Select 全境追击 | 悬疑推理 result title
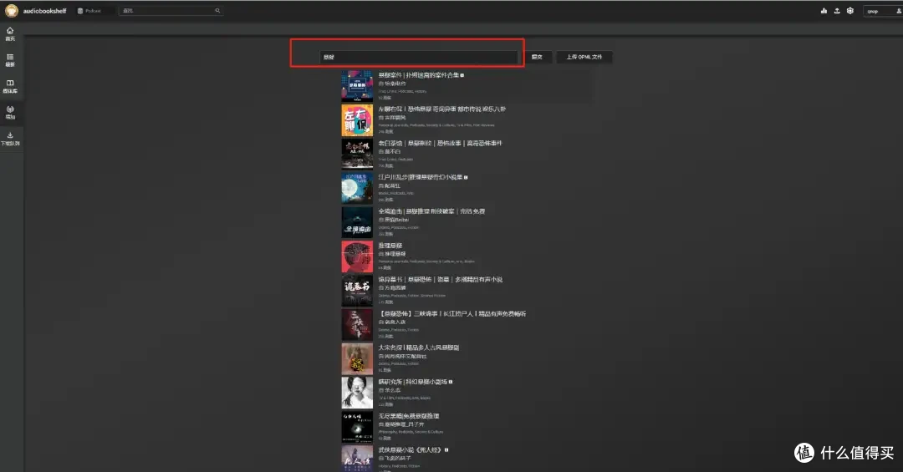Image resolution: width=903 pixels, height=472 pixels. pyautogui.click(x=431, y=211)
